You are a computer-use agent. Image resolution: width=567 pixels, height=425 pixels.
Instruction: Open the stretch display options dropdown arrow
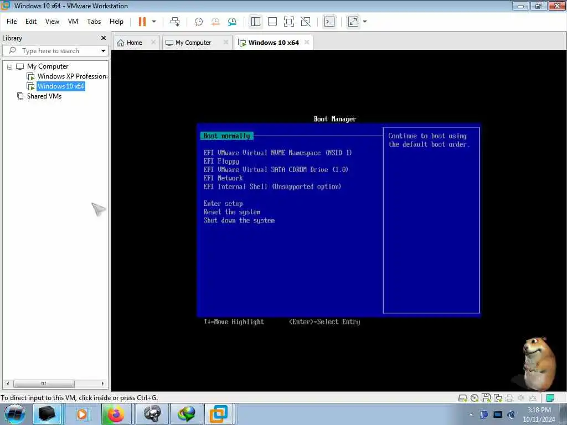pyautogui.click(x=365, y=22)
